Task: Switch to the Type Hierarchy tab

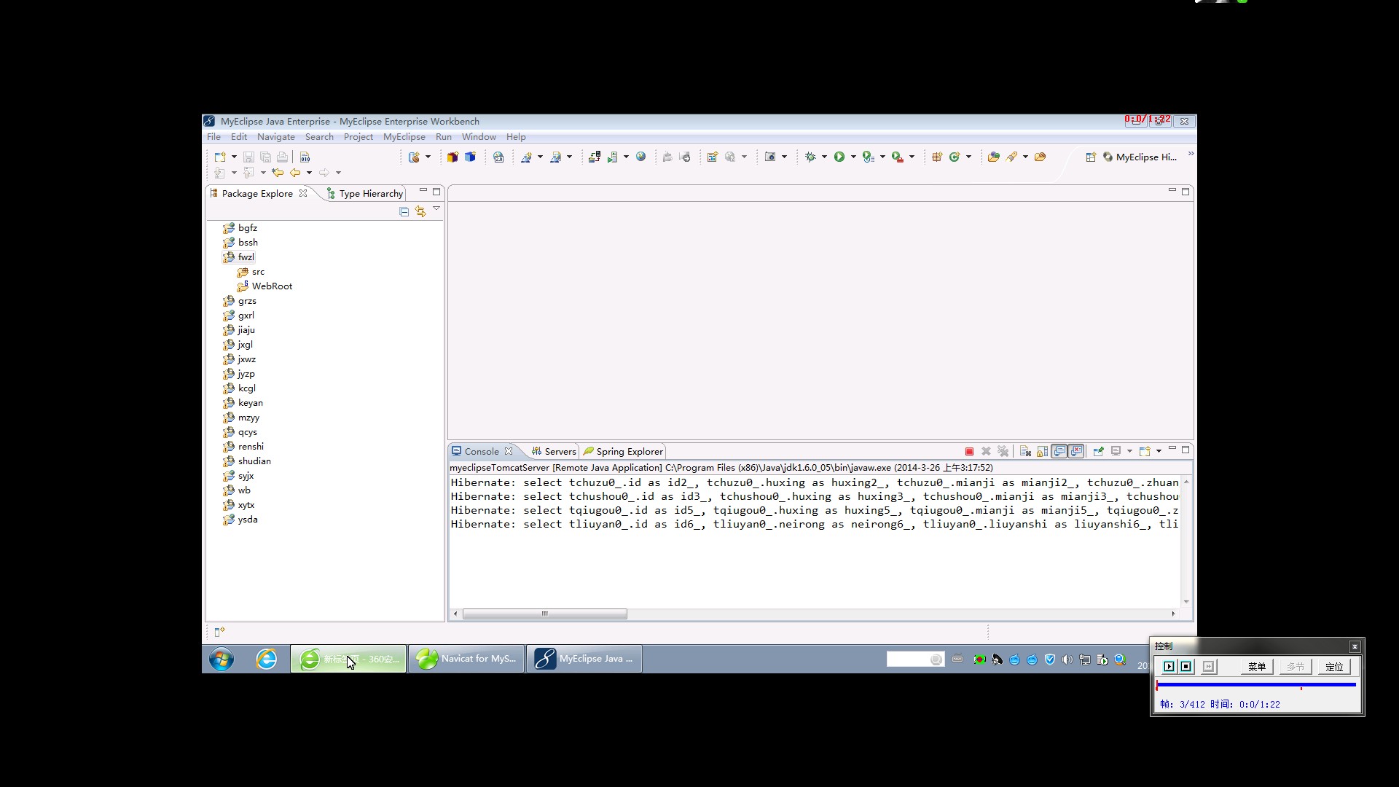Action: pos(364,193)
